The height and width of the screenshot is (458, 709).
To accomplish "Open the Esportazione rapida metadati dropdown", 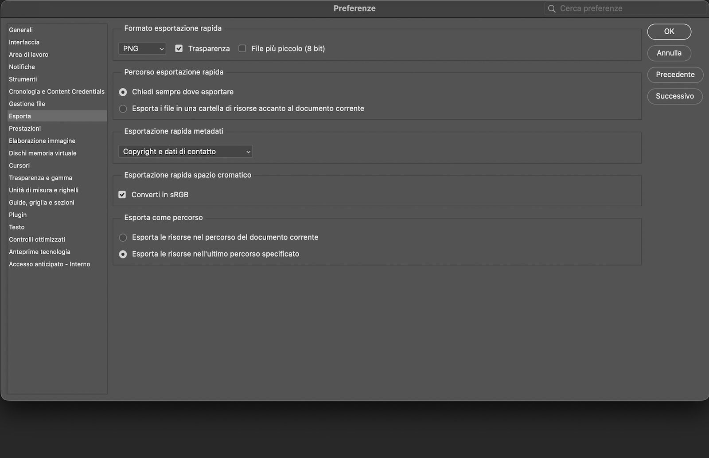I will tap(185, 151).
